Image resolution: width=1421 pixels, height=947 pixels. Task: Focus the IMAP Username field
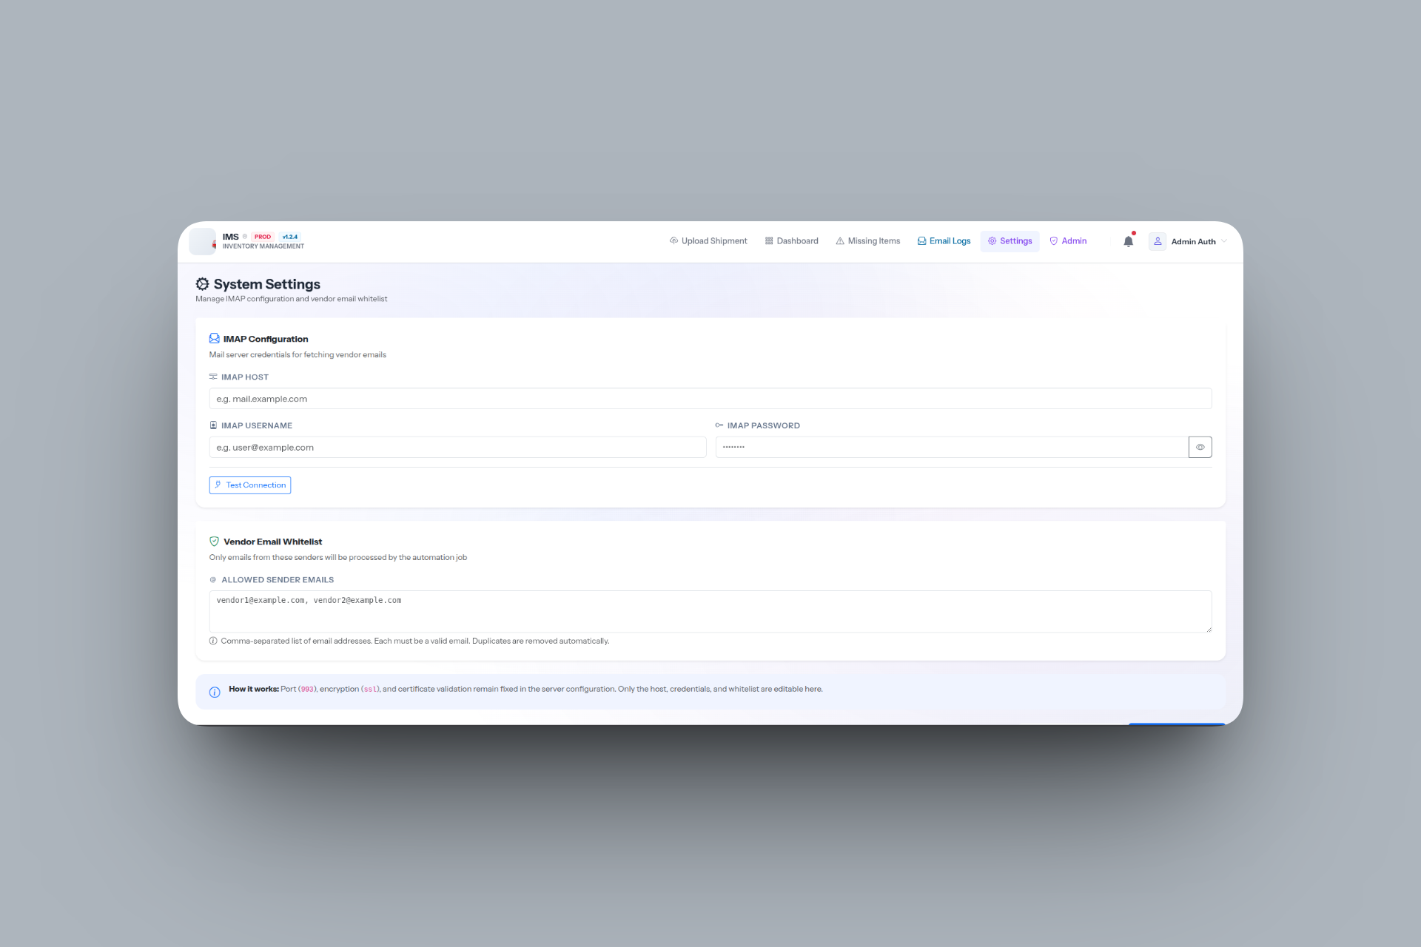pyautogui.click(x=457, y=448)
